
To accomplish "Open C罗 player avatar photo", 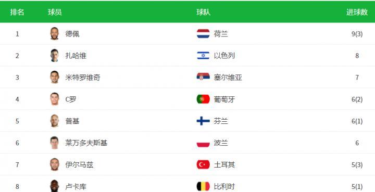I will click(x=55, y=99).
